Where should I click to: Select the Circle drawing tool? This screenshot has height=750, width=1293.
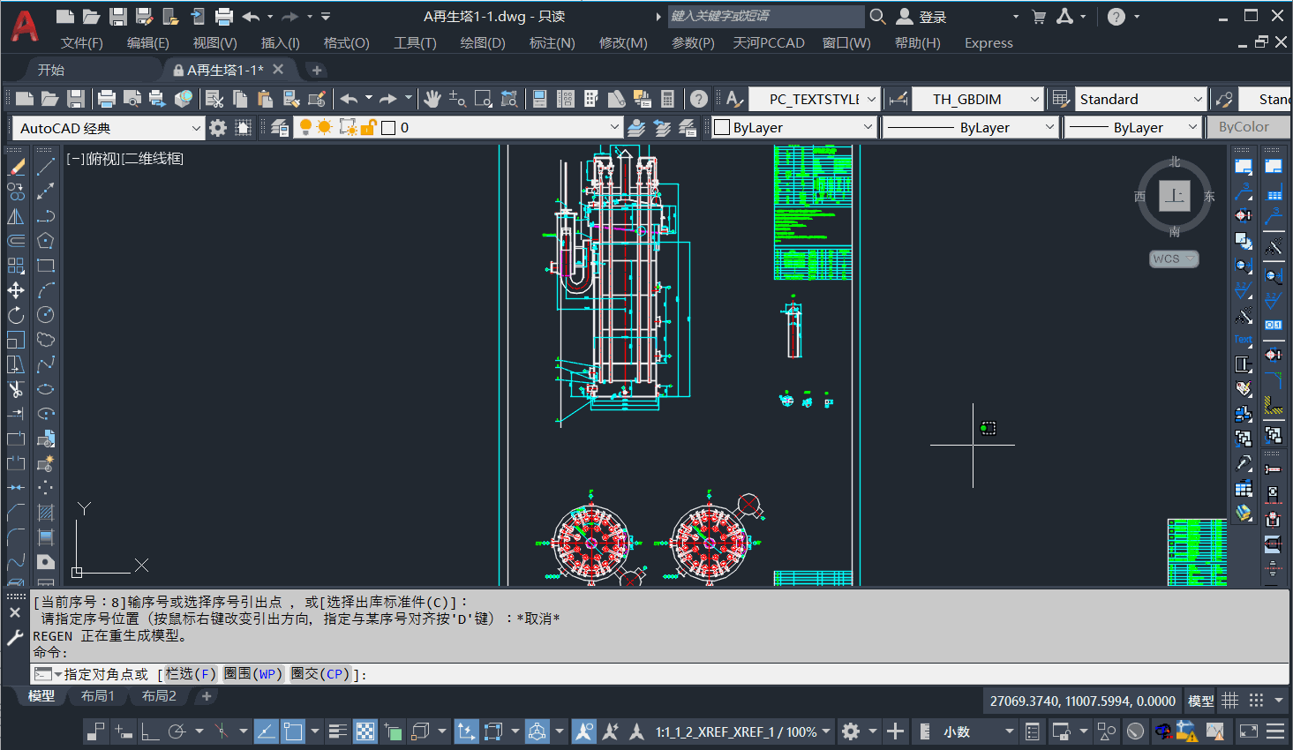pyautogui.click(x=46, y=315)
